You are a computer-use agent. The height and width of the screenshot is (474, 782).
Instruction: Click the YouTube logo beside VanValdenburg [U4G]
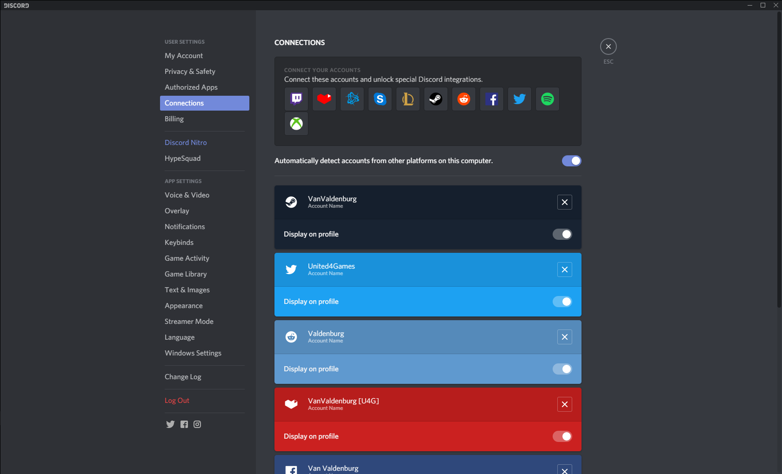291,404
